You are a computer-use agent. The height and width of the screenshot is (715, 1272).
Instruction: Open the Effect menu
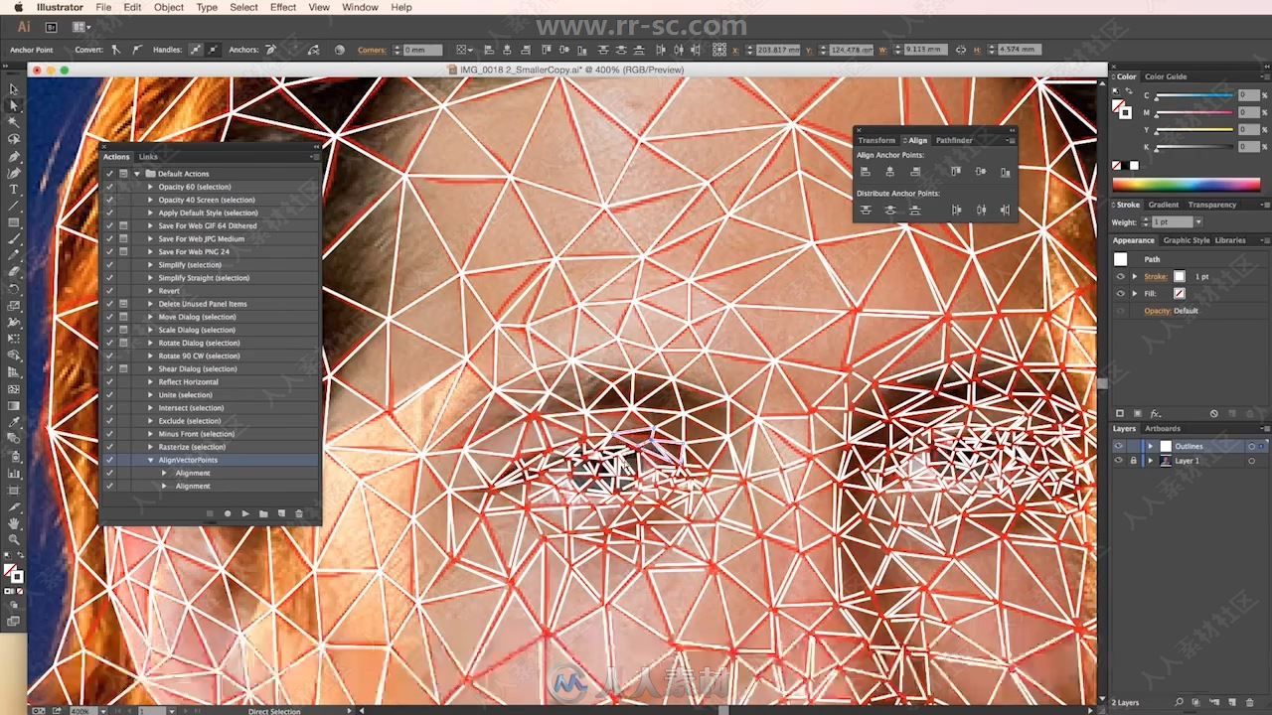pos(283,7)
